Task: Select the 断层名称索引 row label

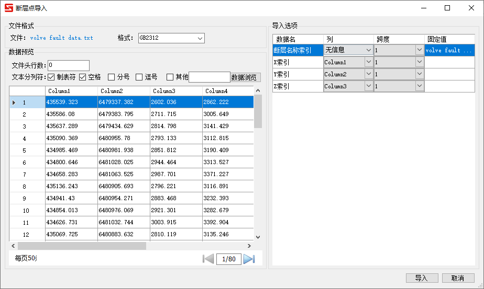Action: (298, 50)
